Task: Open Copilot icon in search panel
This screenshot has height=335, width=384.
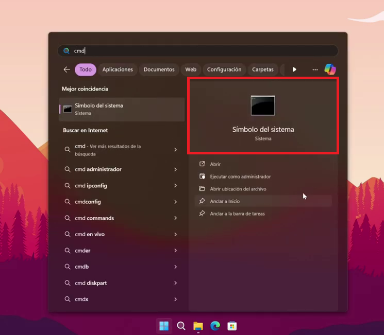Action: 330,69
